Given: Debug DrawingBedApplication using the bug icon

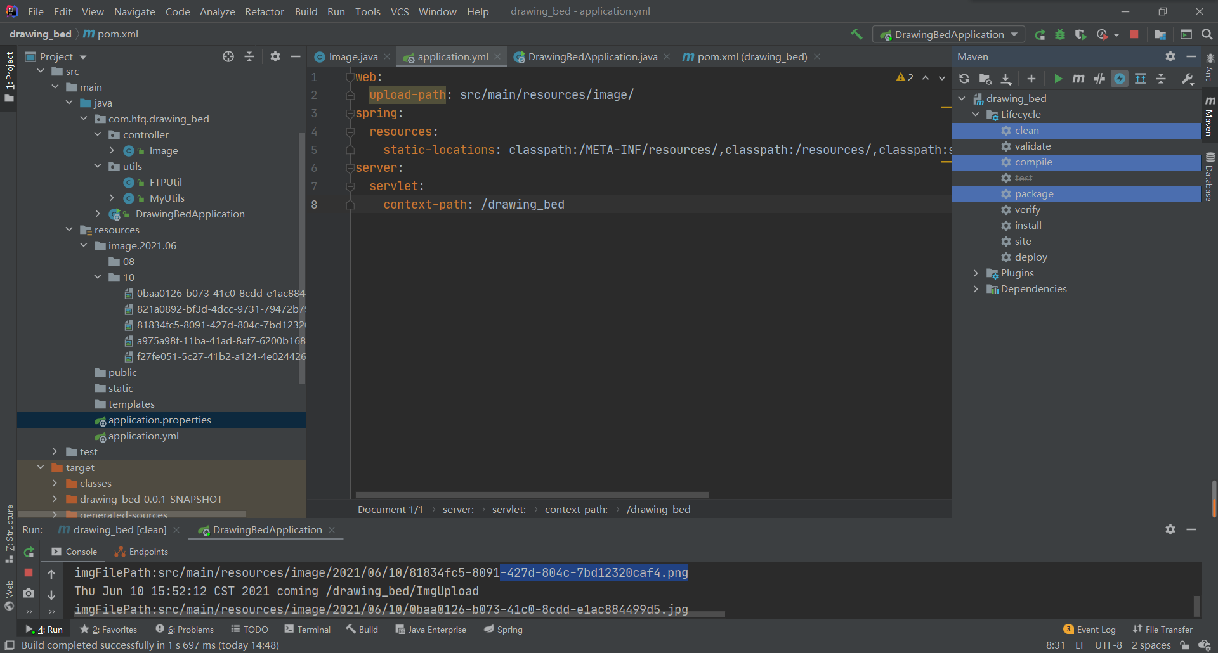Looking at the screenshot, I should [x=1060, y=34].
